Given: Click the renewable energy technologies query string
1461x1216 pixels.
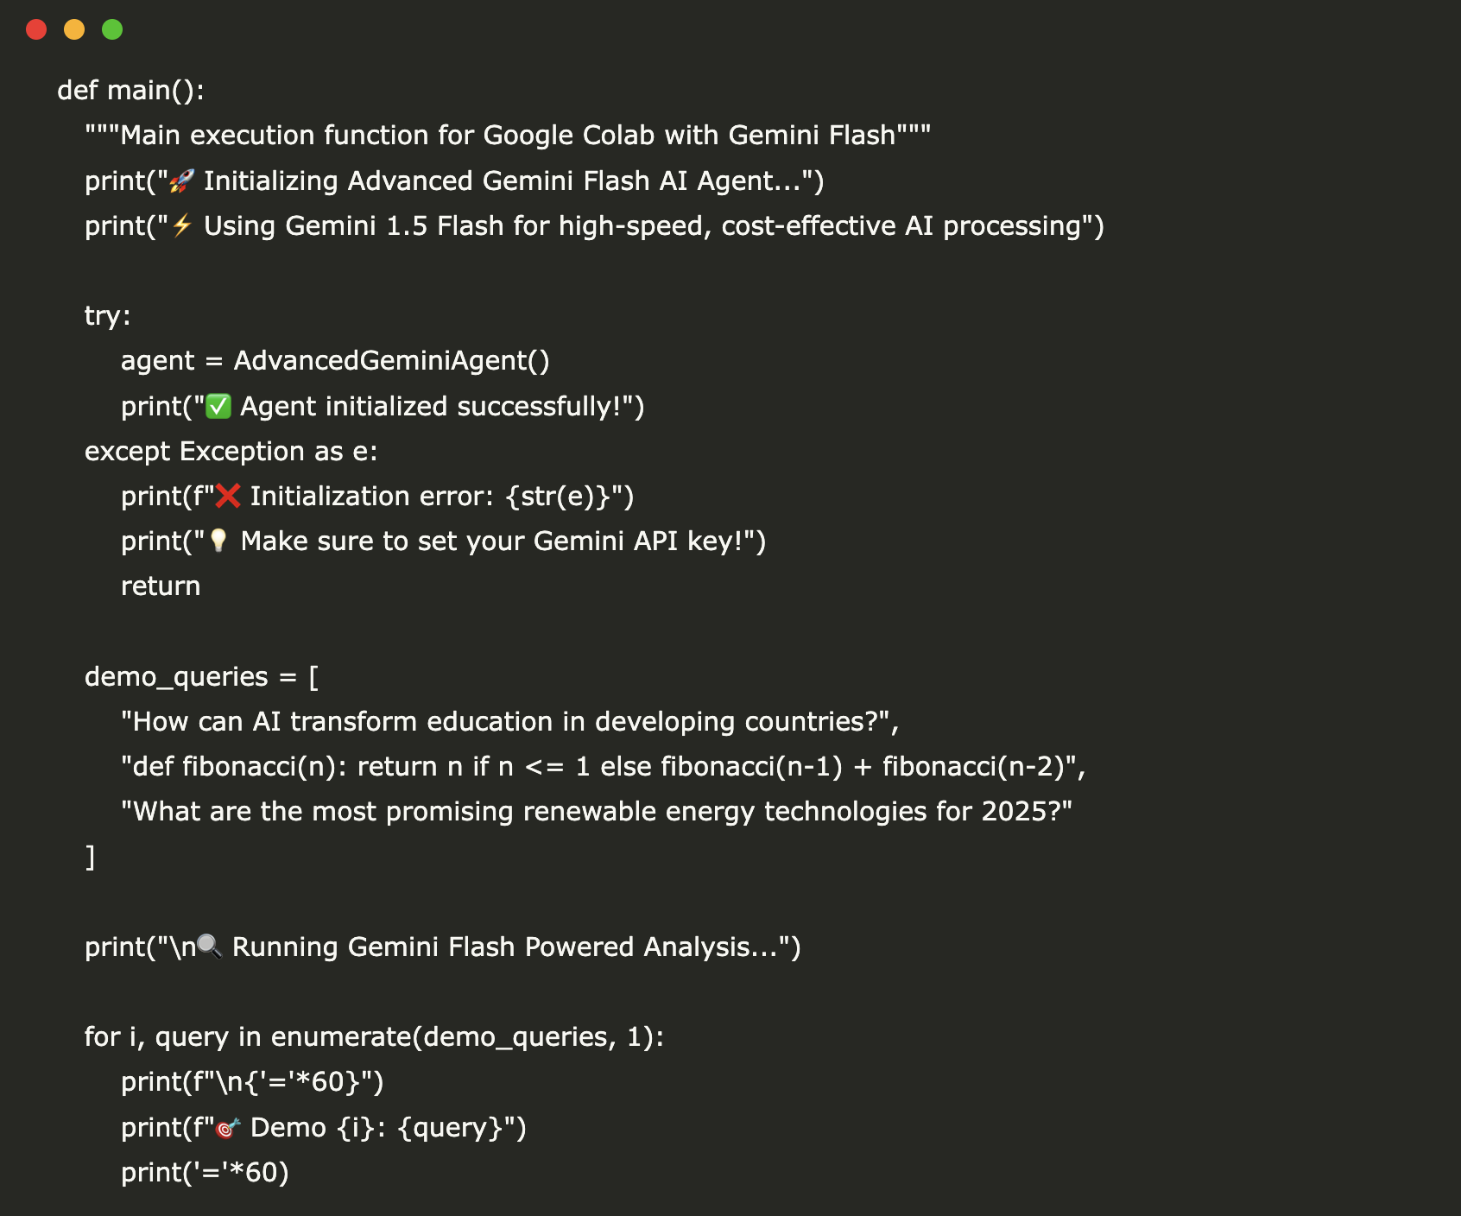Looking at the screenshot, I should tap(596, 812).
